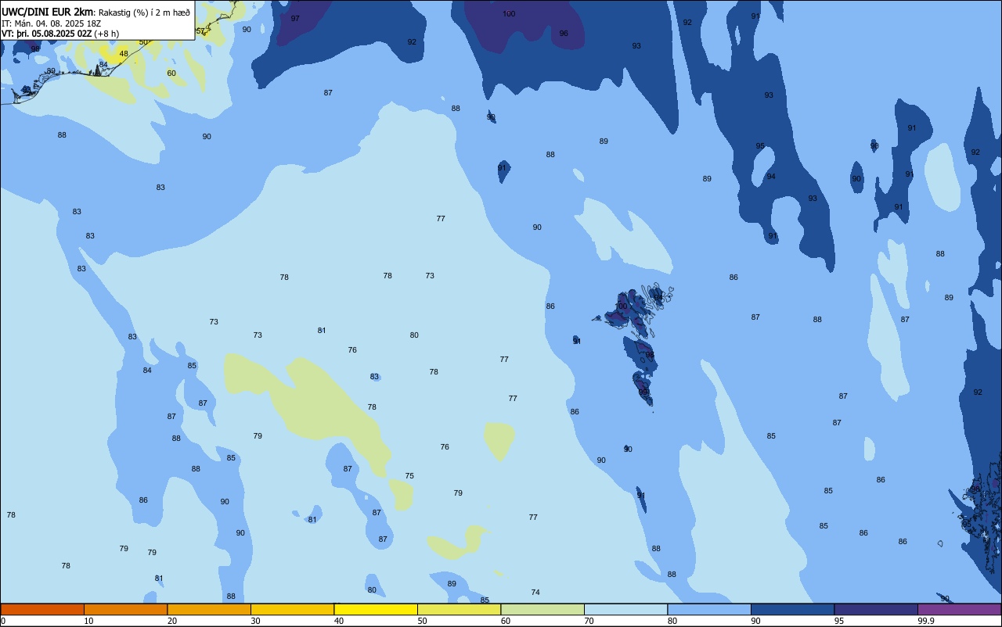Click the legend tick label 70 on the color bar
Screen dimensions: 1002x627
pos(589,621)
